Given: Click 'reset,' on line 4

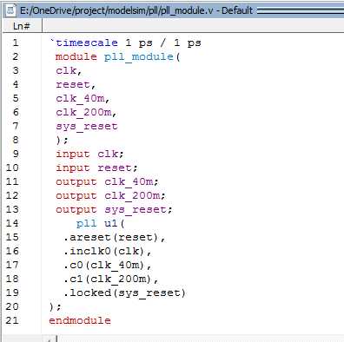Looking at the screenshot, I should (x=76, y=84).
